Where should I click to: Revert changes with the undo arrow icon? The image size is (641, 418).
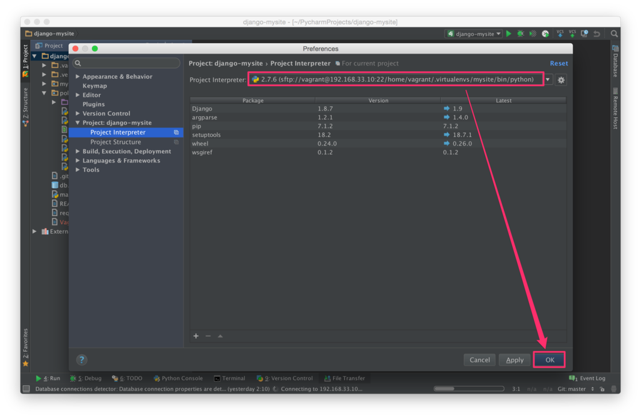597,34
